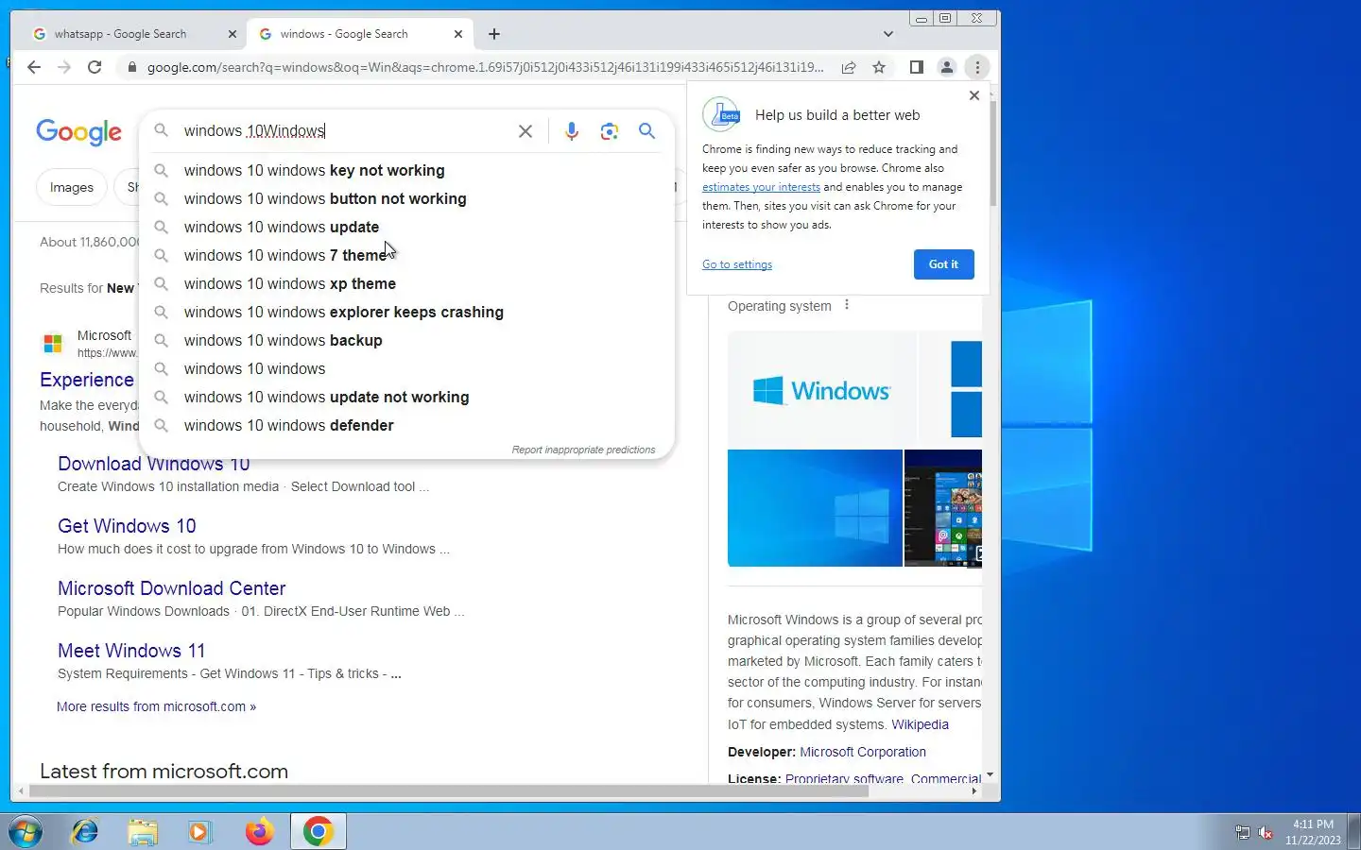Launch Internet Explorer from taskbar

click(x=85, y=831)
